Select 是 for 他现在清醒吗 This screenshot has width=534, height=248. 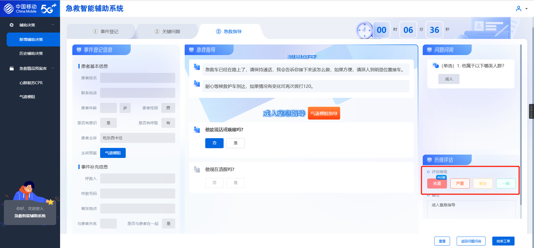[236, 183]
